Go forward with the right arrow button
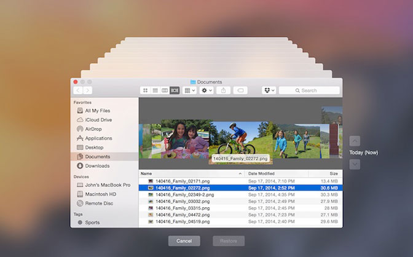The image size is (413, 257). (88, 90)
